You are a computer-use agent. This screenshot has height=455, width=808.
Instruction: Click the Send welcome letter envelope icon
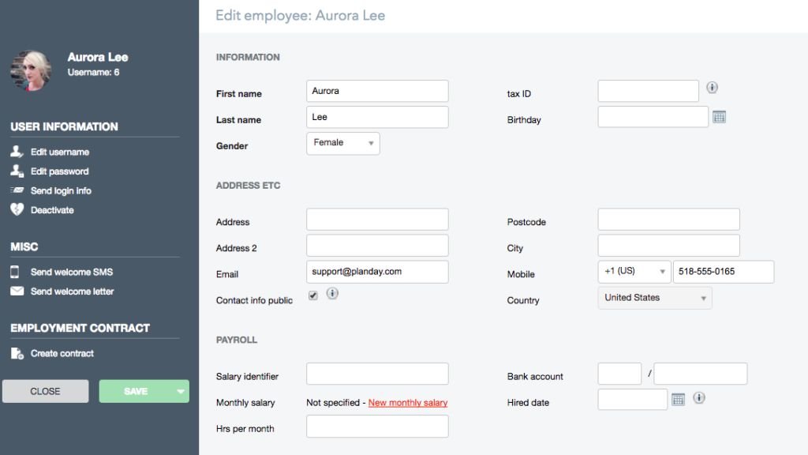(x=17, y=291)
